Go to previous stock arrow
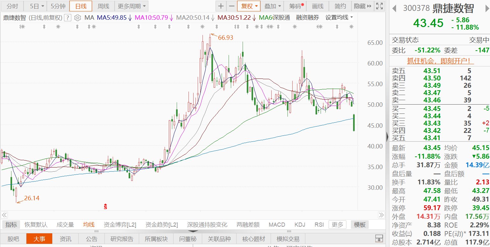The width and height of the screenshot is (490, 247). [394, 8]
